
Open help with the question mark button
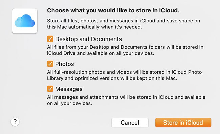point(15,122)
